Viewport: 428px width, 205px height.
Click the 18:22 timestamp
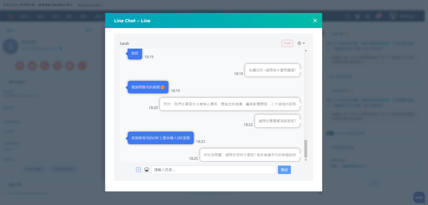tap(248, 125)
